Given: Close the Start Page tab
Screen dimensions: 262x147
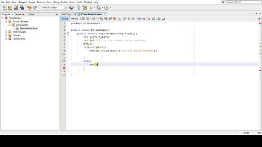Looking at the screenshot, I should click(75, 14).
